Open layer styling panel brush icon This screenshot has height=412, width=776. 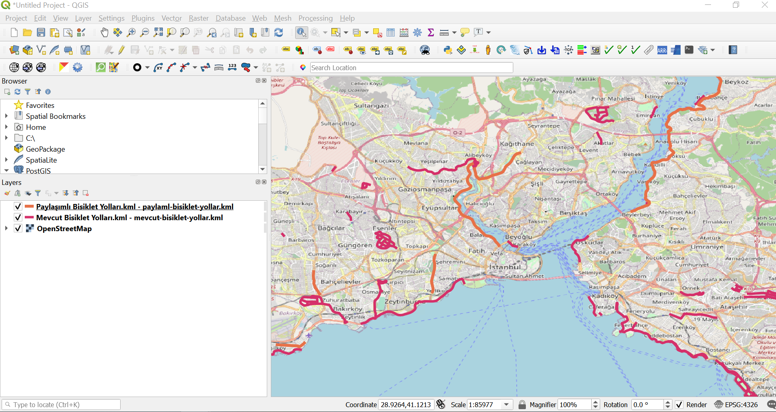[7, 193]
